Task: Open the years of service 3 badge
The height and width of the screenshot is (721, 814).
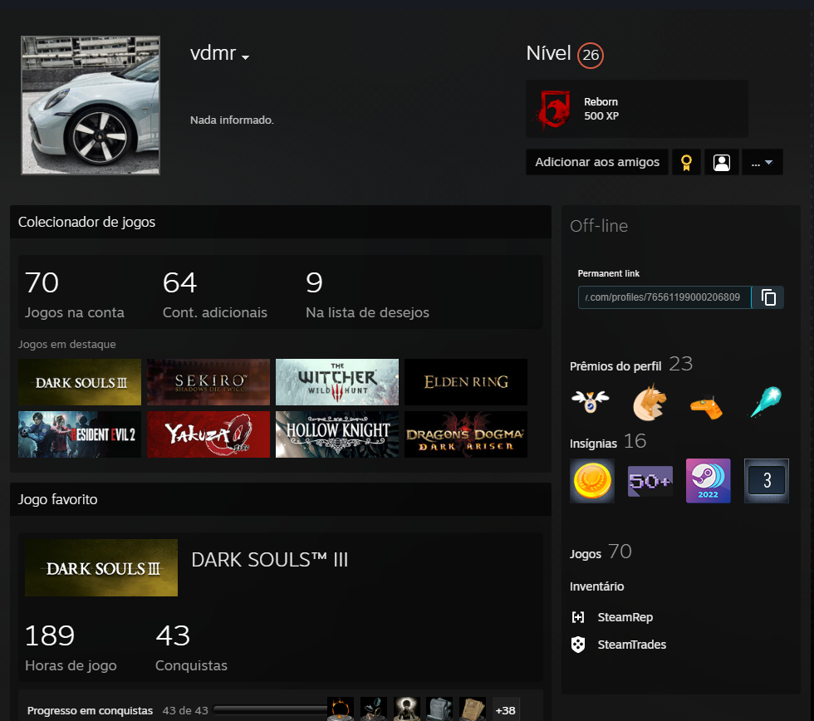Action: (x=766, y=481)
